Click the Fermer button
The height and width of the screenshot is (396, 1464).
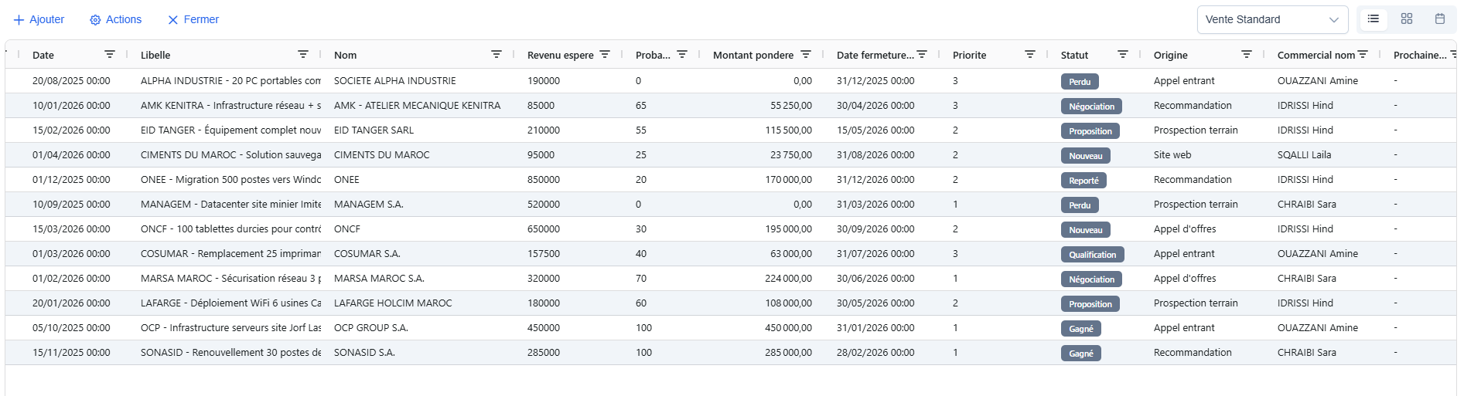click(x=193, y=19)
